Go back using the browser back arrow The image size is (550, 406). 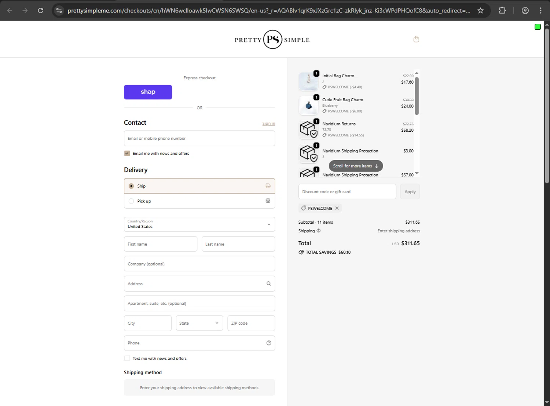coord(10,10)
